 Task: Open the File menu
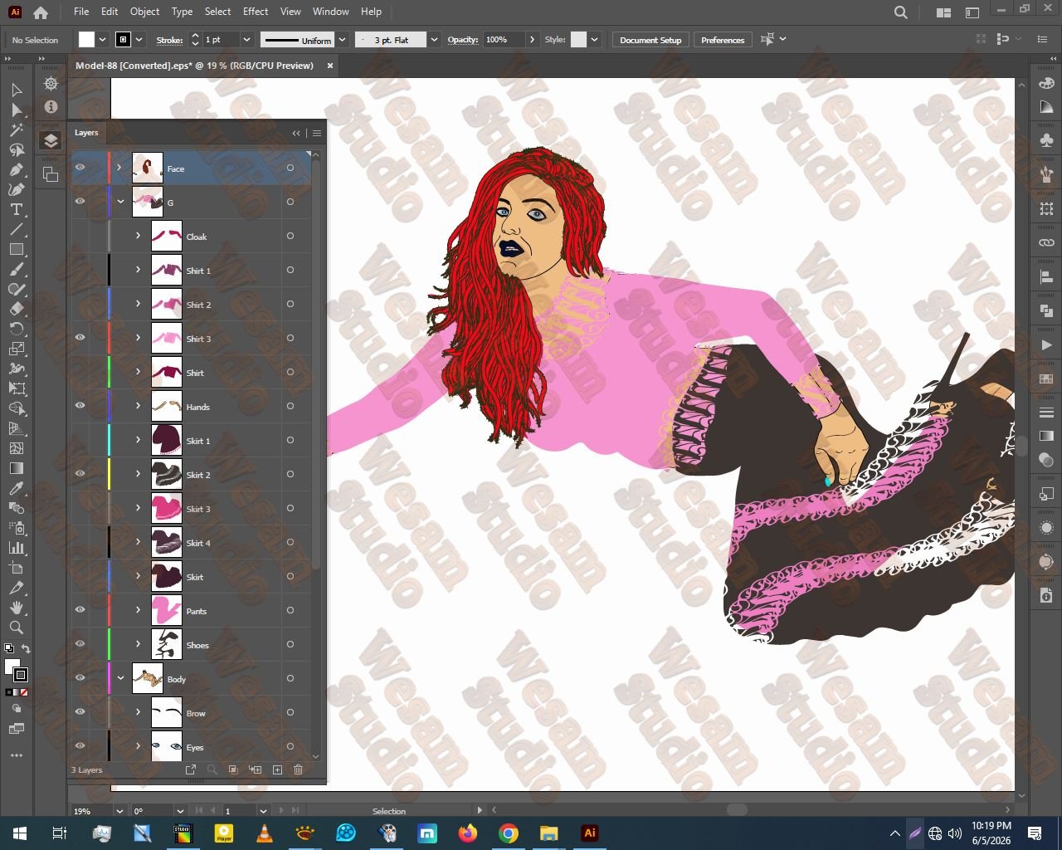(81, 12)
